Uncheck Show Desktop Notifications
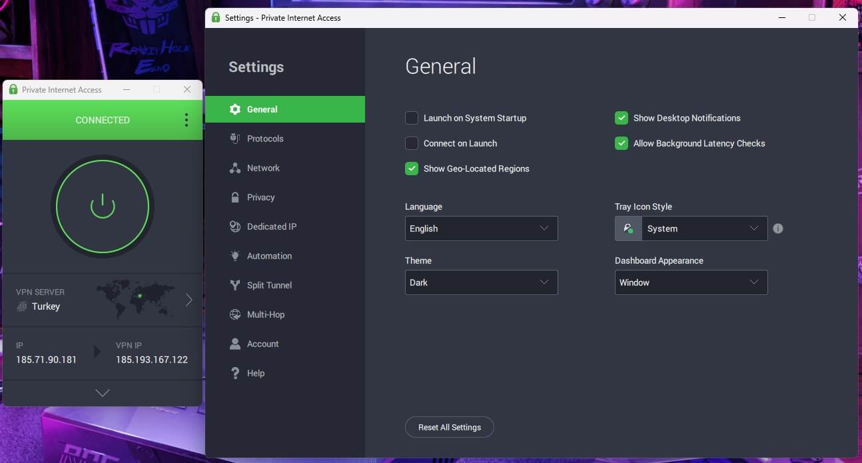Viewport: 862px width, 463px height. point(622,118)
